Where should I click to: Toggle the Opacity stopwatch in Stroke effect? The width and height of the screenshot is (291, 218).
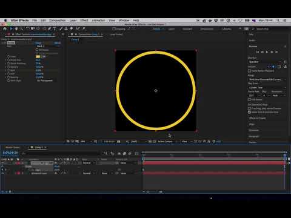click(x=8, y=67)
